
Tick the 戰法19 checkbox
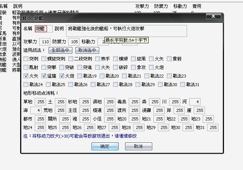(x=80, y=76)
